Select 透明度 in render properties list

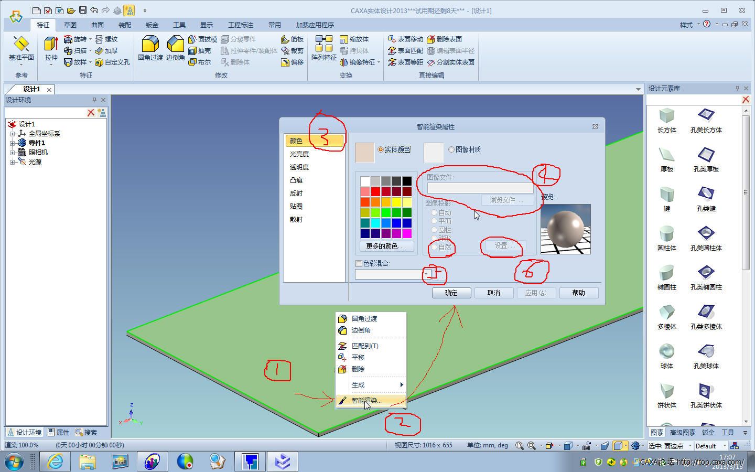point(299,167)
